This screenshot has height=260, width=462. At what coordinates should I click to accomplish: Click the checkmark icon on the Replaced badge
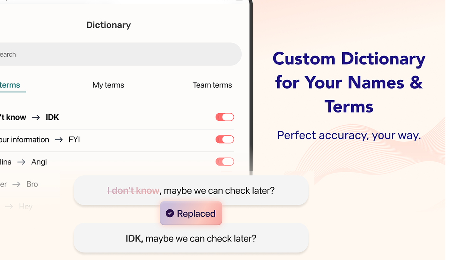(x=169, y=213)
